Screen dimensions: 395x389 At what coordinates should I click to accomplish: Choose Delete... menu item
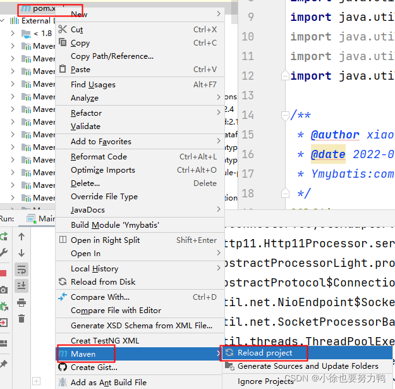(x=140, y=183)
